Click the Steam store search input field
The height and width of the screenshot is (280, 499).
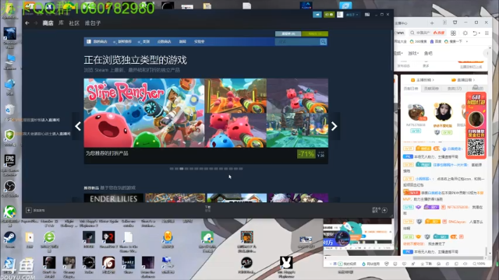point(298,41)
